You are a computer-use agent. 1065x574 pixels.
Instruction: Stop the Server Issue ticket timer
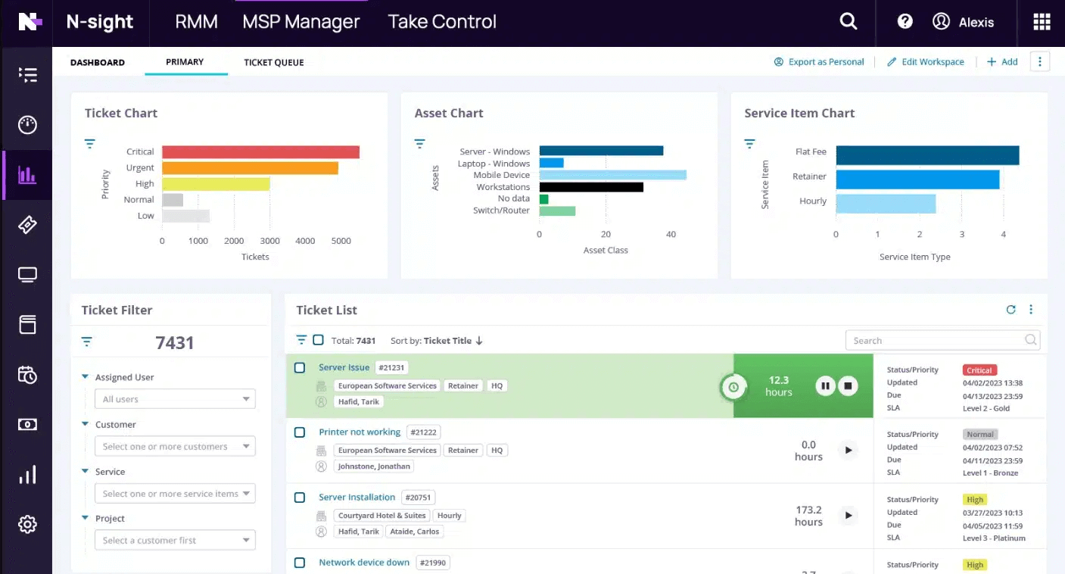tap(849, 386)
